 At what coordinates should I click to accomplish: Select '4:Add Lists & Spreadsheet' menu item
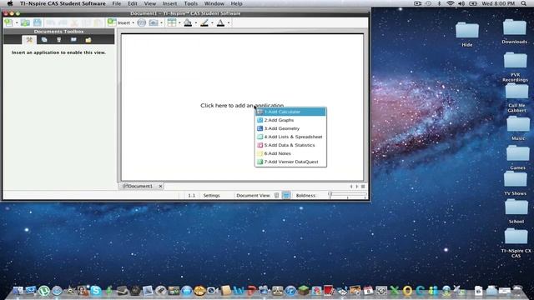click(291, 137)
